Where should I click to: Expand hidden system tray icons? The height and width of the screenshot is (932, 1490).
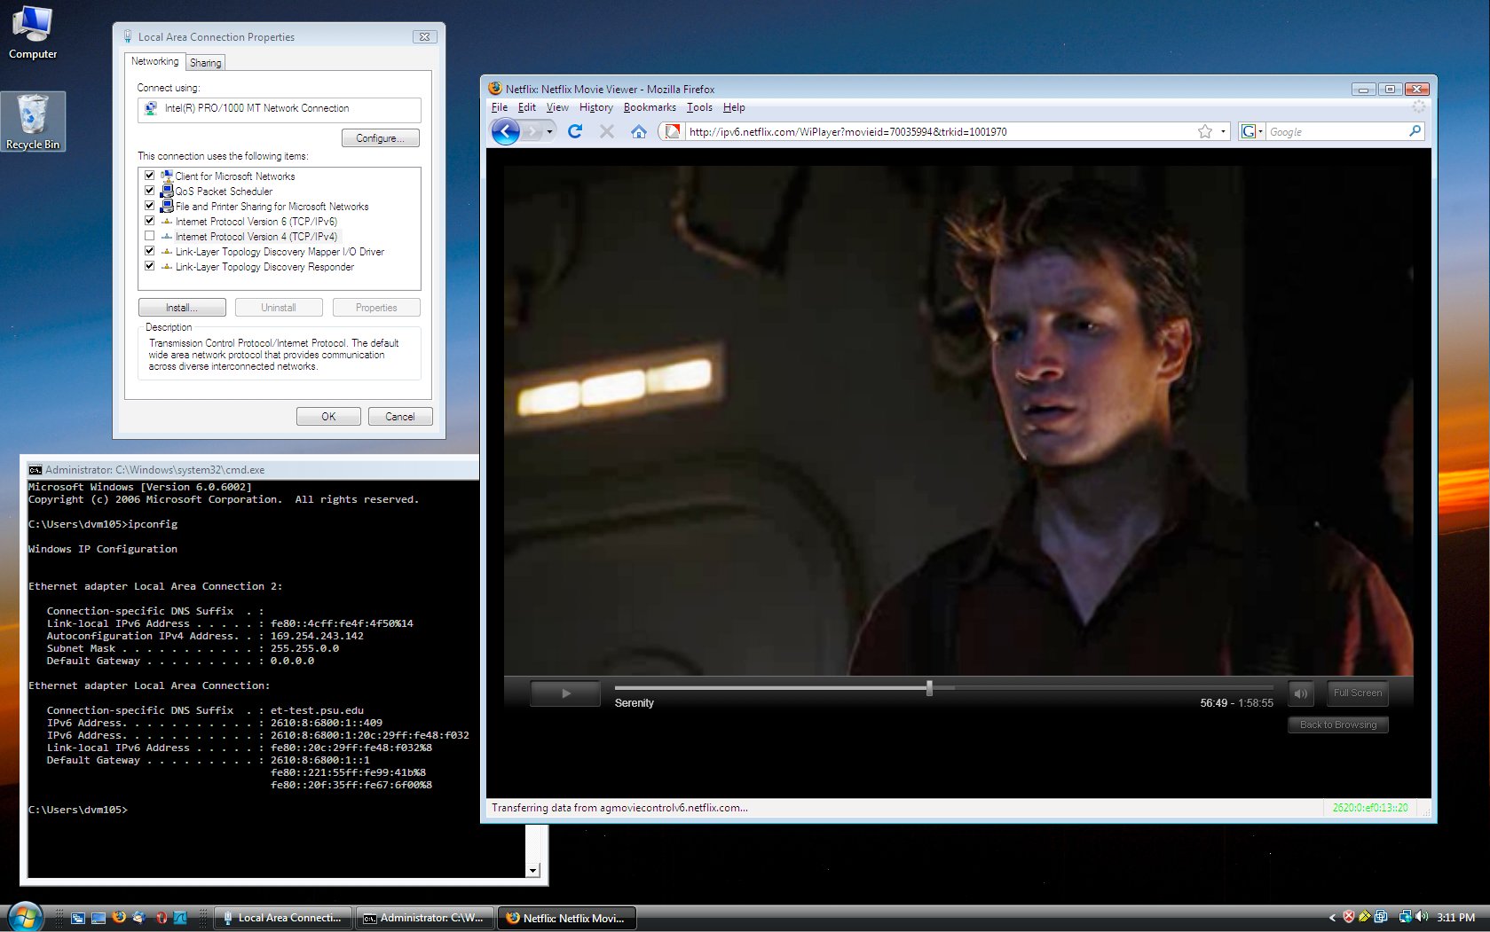tap(1331, 918)
